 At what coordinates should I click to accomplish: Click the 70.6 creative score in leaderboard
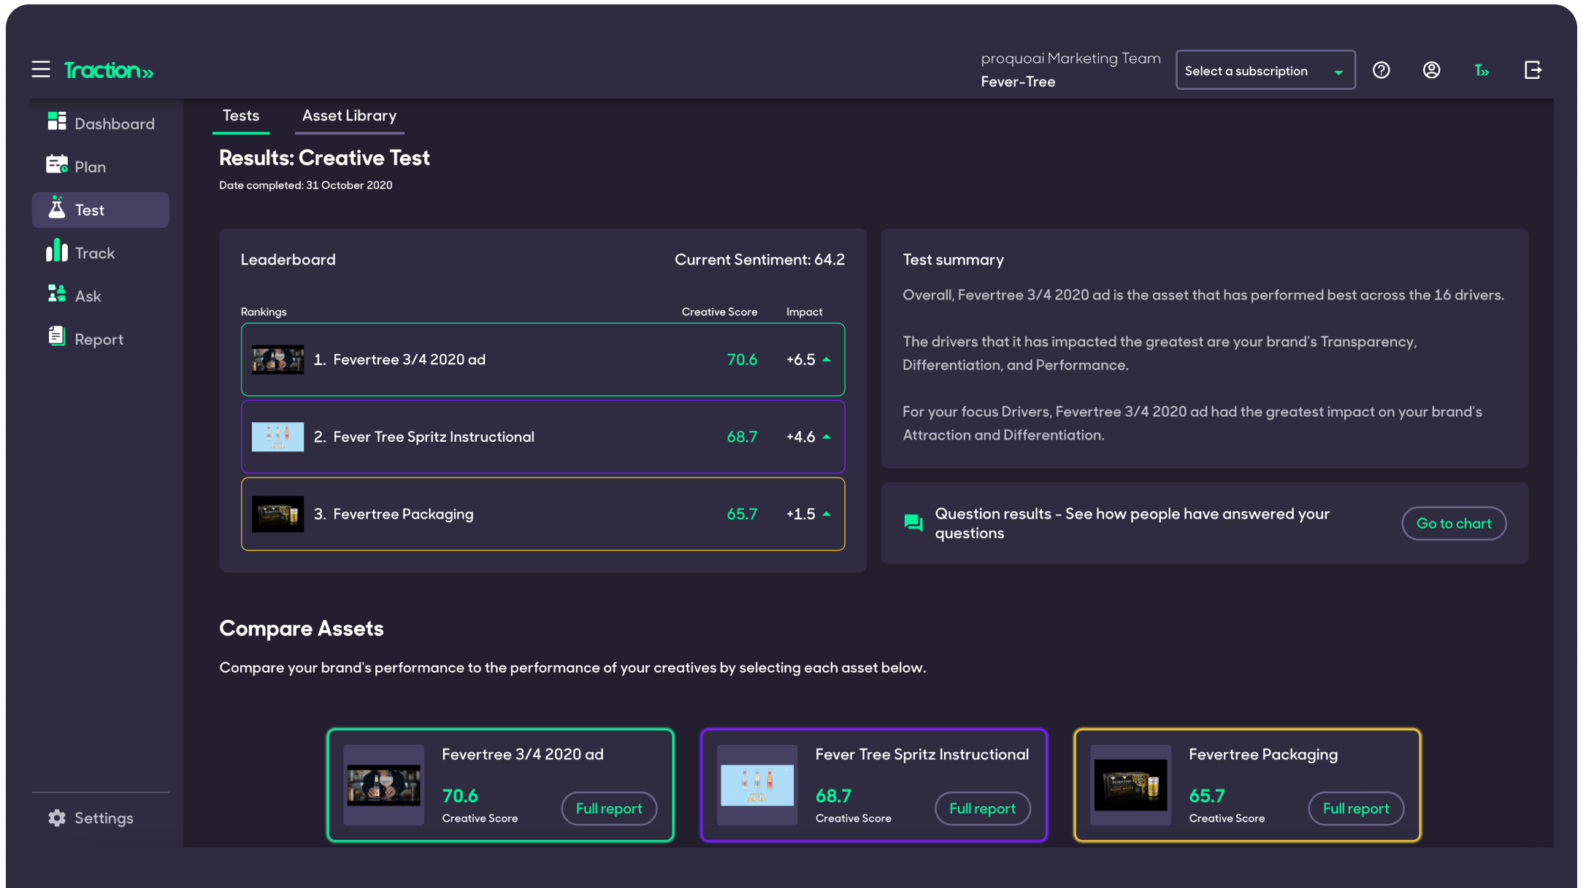[742, 359]
